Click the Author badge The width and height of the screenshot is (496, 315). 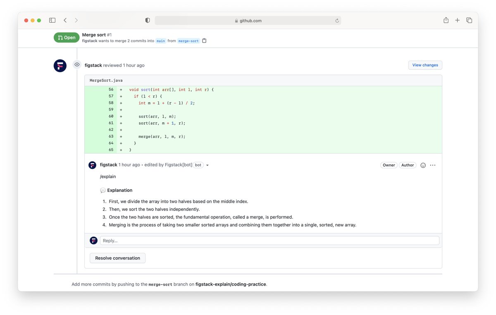click(x=408, y=165)
